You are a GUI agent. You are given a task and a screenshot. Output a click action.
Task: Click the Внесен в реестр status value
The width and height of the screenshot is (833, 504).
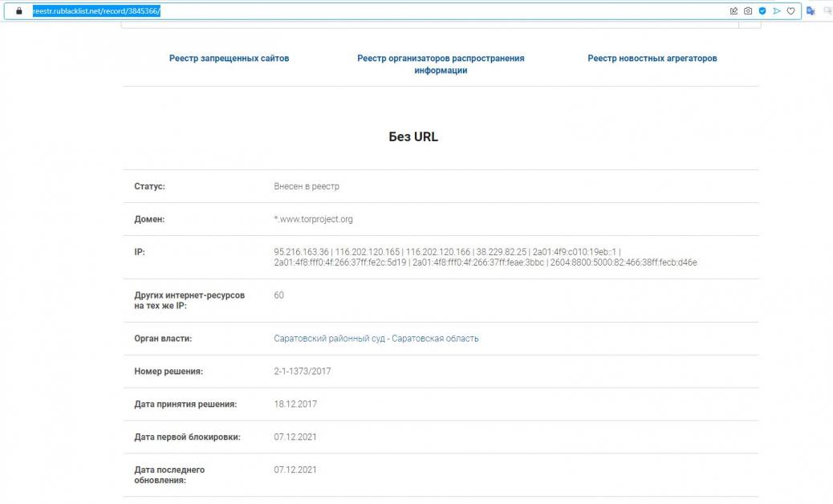click(307, 186)
